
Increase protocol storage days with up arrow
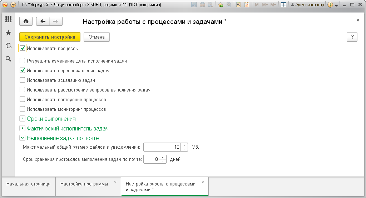click(163, 157)
